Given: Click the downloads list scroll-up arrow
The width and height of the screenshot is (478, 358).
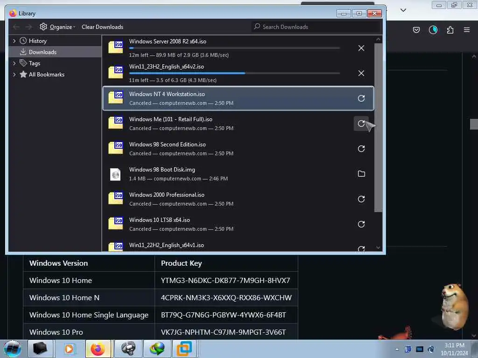Looking at the screenshot, I should (x=378, y=39).
